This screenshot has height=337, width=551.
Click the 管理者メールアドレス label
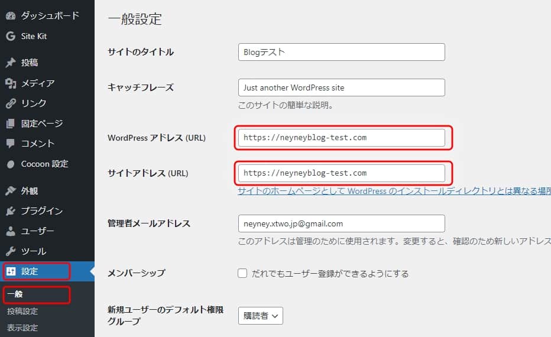click(x=148, y=223)
